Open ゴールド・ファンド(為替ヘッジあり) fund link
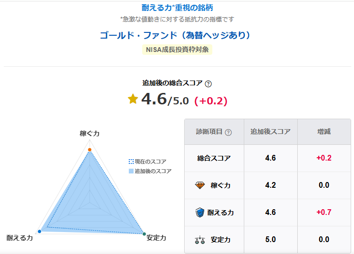Screen dimensions: 354x254 click(175, 35)
